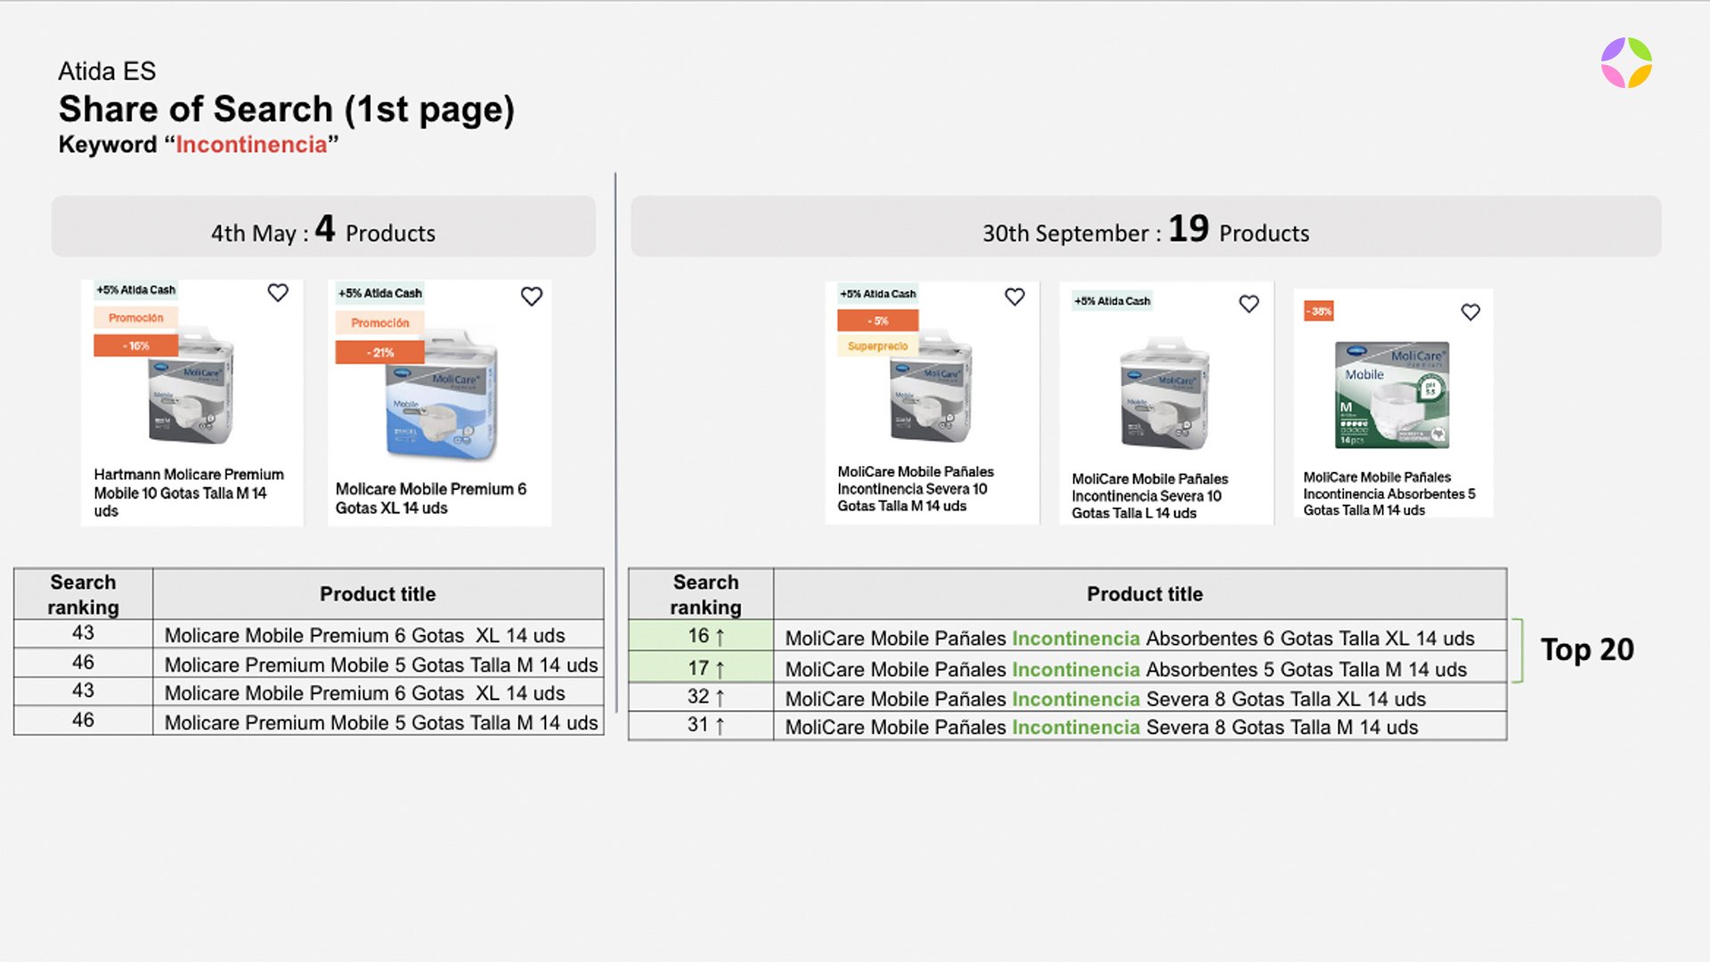Open 'MoliCare Mobile Pañales Incontinencia Severa 10 Gotas Talla M' title

point(916,488)
